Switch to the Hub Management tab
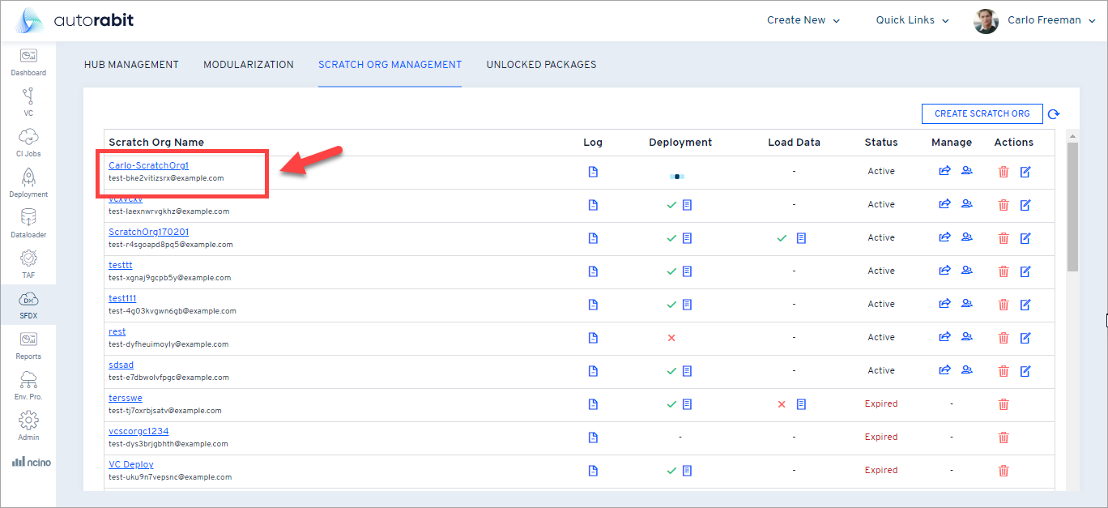 131,64
